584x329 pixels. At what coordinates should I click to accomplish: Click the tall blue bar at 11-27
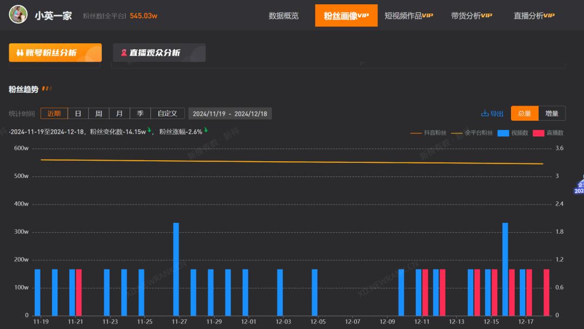[176, 268]
